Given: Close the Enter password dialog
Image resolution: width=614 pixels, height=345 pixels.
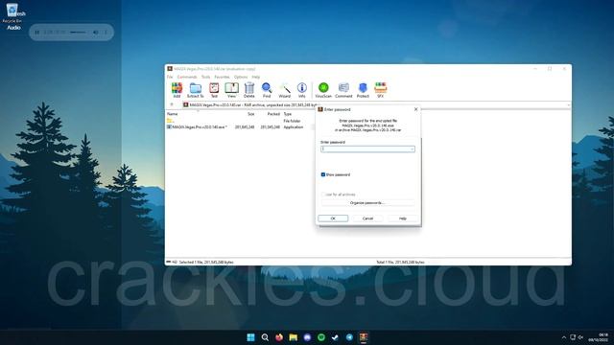Looking at the screenshot, I should (415, 109).
